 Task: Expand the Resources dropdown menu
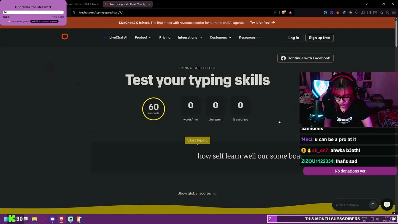coord(249,38)
